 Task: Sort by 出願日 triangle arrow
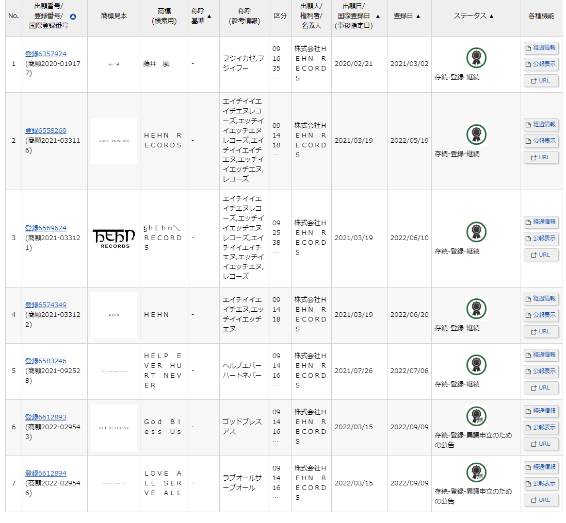(378, 16)
